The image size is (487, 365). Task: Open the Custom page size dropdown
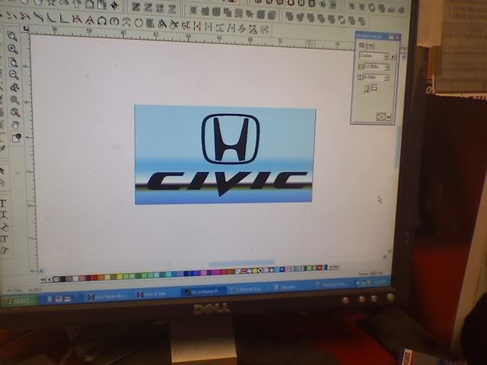374,56
